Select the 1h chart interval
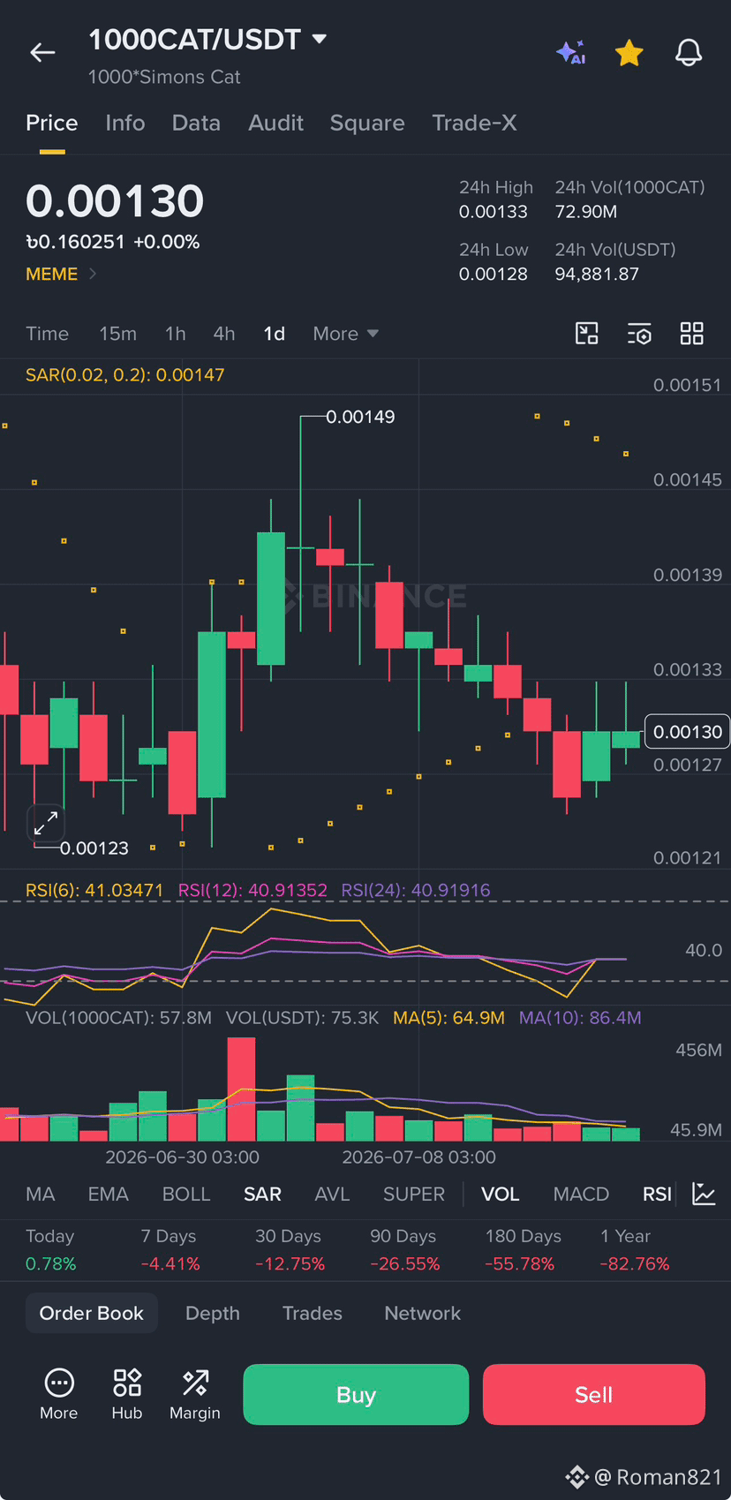 point(176,334)
